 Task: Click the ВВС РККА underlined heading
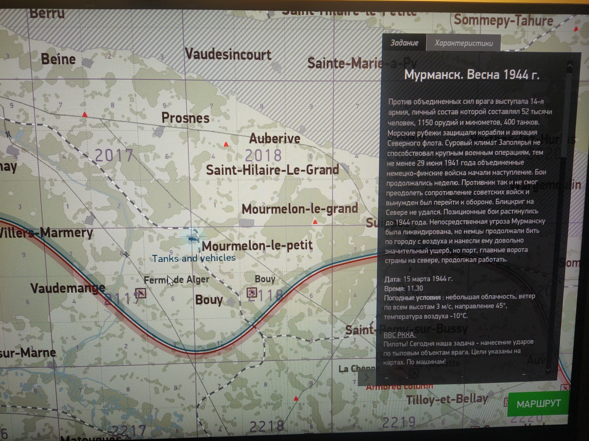point(400,335)
